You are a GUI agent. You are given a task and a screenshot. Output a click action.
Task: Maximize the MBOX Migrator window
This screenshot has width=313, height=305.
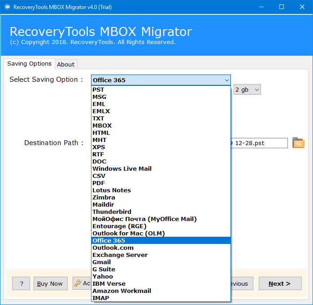pyautogui.click(x=282, y=7)
